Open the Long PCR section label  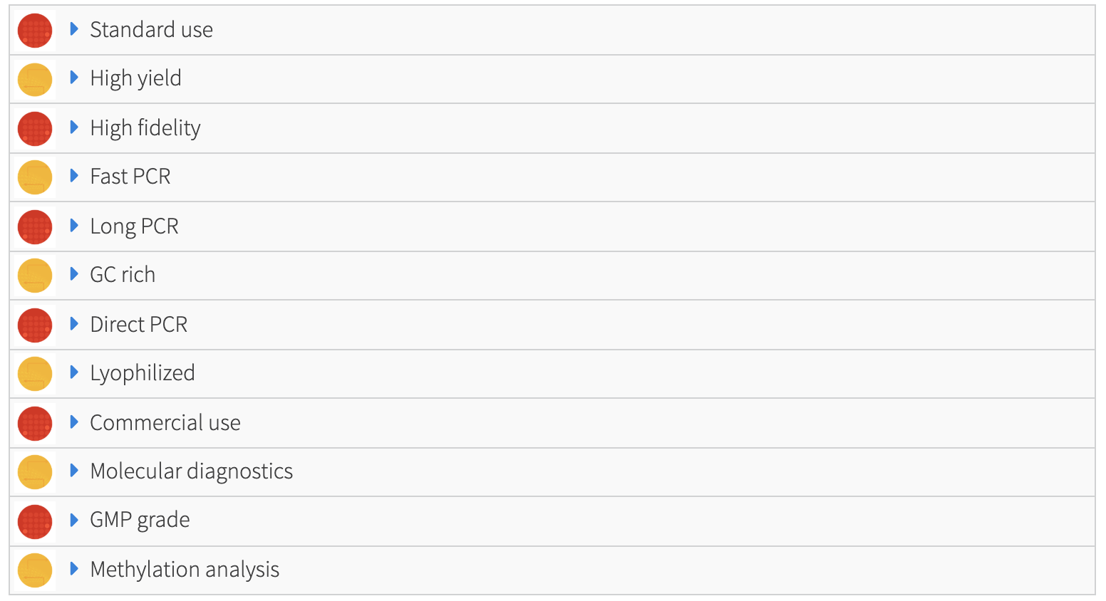pos(134,226)
